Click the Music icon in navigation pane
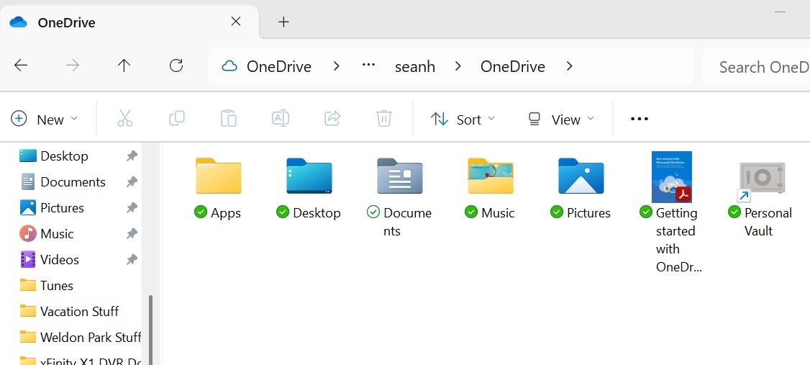 (x=28, y=233)
